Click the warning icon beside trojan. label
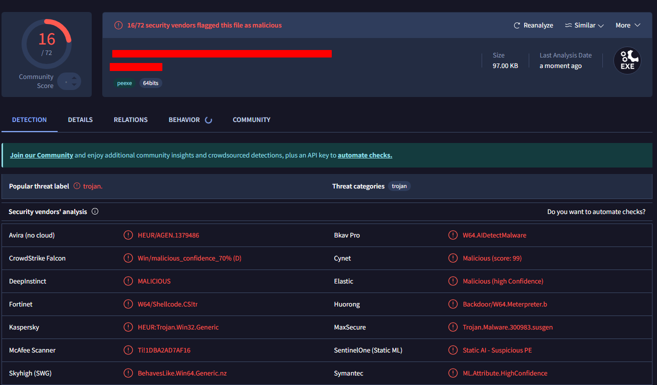657x385 pixels. tap(77, 186)
